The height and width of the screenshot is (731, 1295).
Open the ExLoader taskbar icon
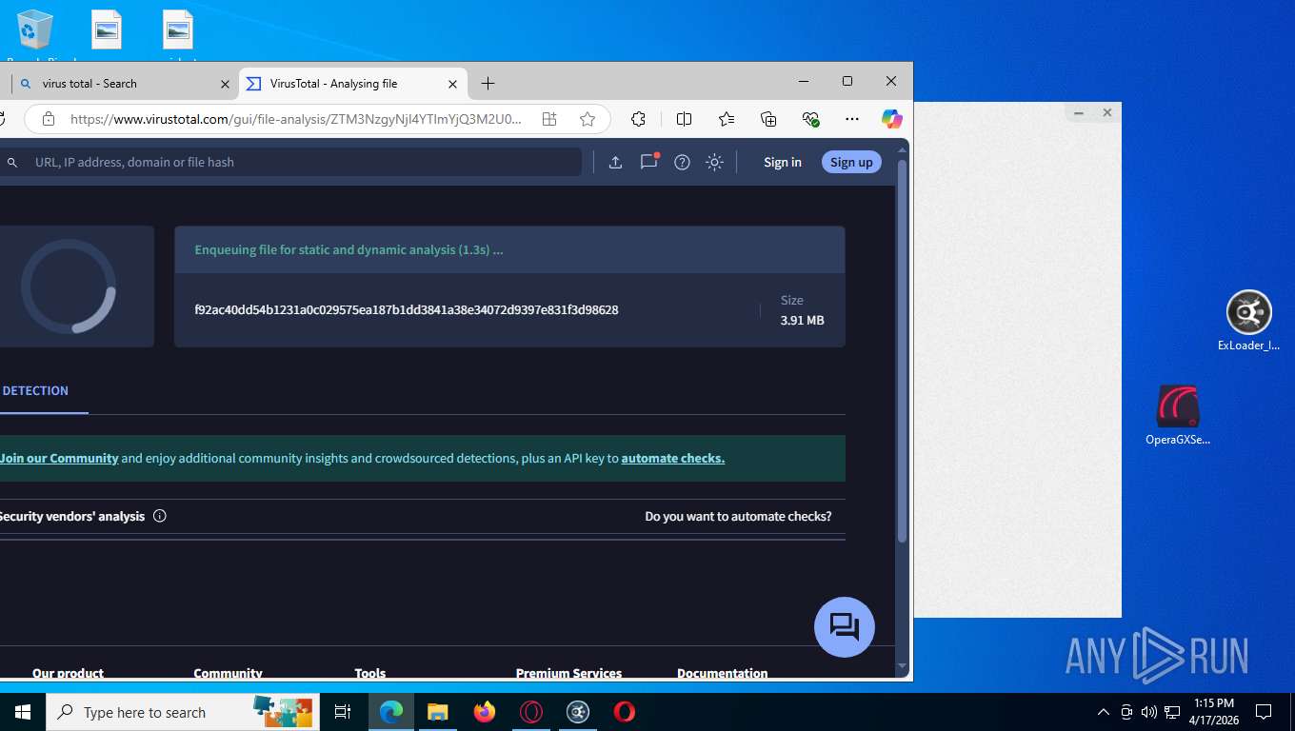578,712
